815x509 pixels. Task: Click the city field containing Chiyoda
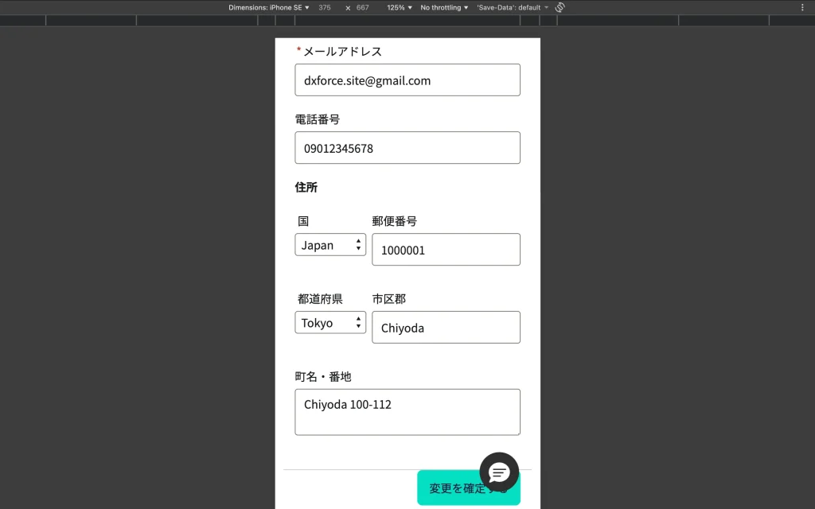click(x=446, y=328)
